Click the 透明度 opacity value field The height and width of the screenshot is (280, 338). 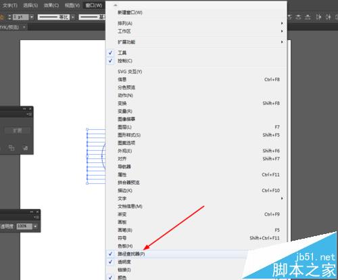coord(24,226)
